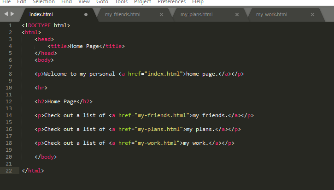Click the 'home page.' link text on line 8
Viewport: 334px width, 190px height.
[202, 74]
